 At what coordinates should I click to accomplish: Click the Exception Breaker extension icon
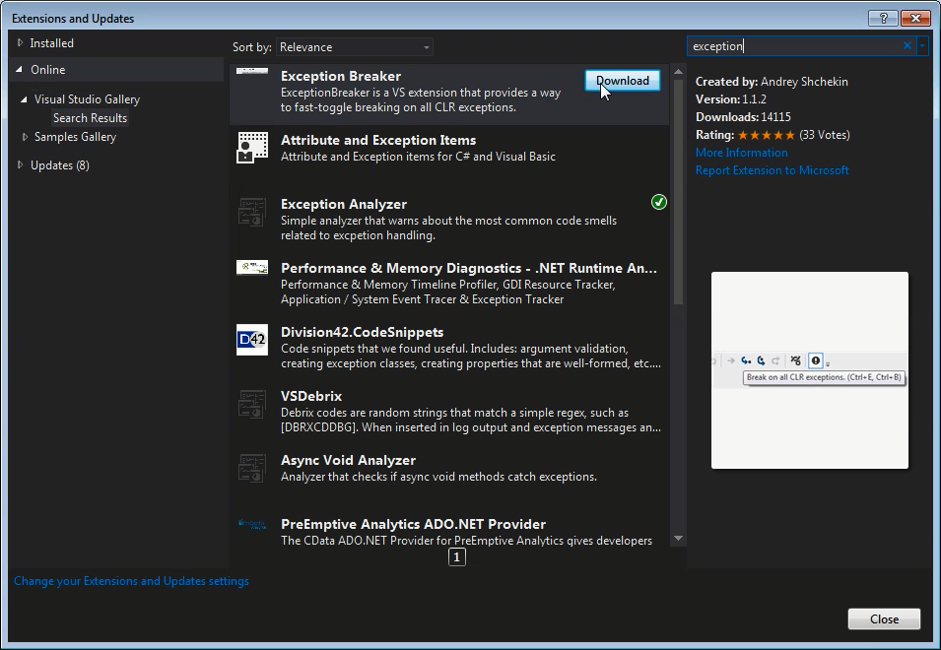pyautogui.click(x=252, y=71)
